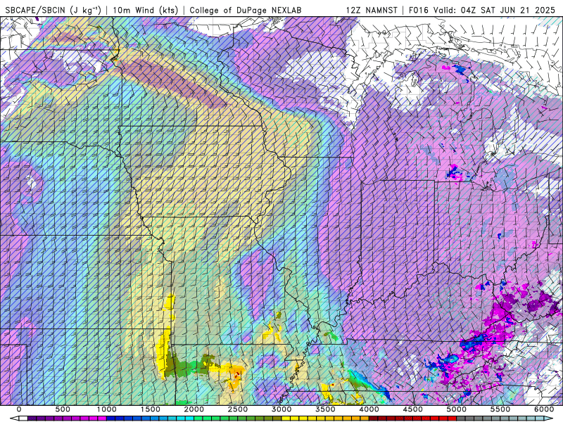Click the 2500 tick label on the color scale
Image resolution: width=563 pixels, height=422 pixels.
[x=238, y=409]
